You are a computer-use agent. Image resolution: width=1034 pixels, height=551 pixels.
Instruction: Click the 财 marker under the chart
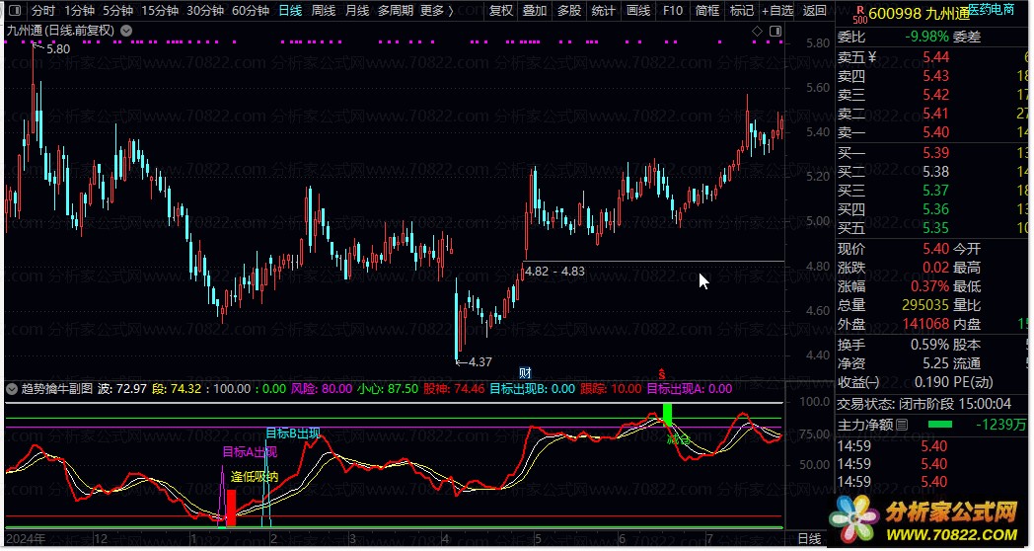525,373
